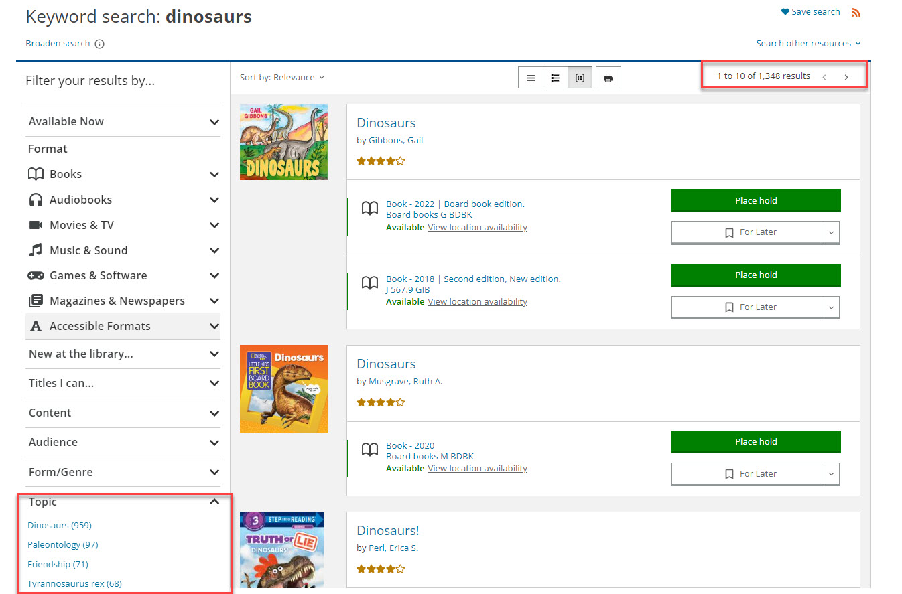Open For Later dropdown arrow for 2018 edition
The image size is (902, 594).
point(831,307)
